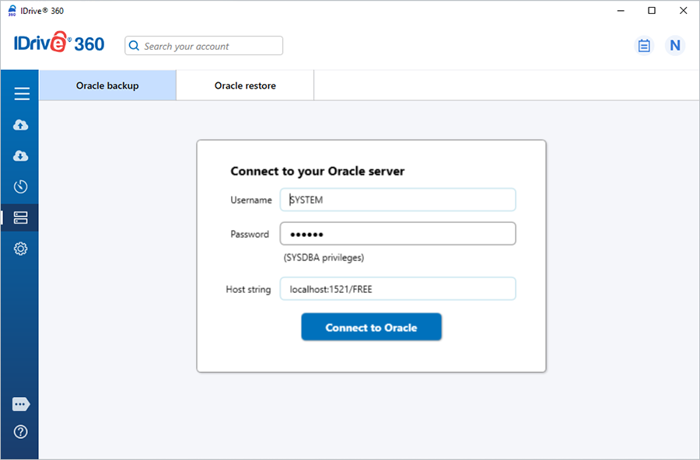
Task: Open the hamburger menu in sidebar
Action: 21,94
